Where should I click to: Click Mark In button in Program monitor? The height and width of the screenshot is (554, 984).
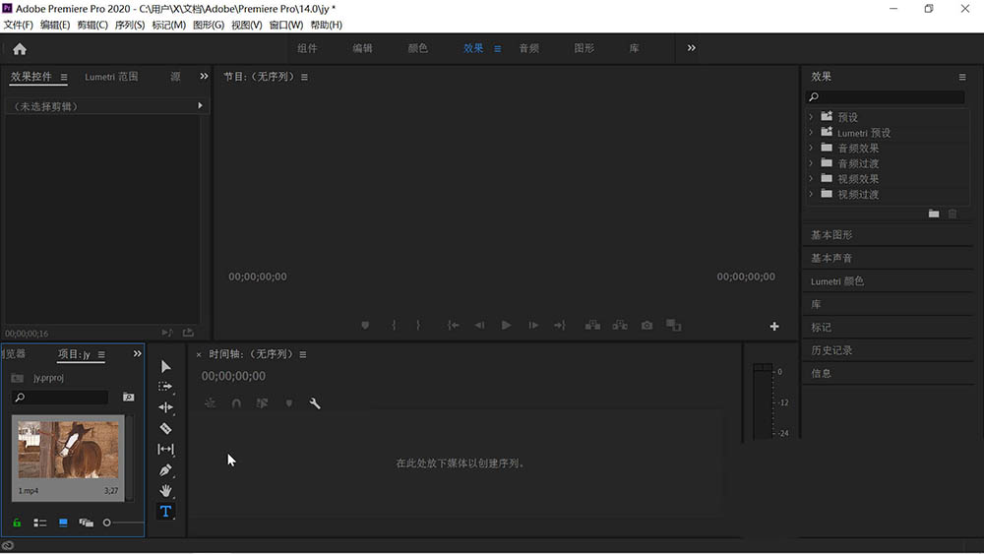click(394, 325)
